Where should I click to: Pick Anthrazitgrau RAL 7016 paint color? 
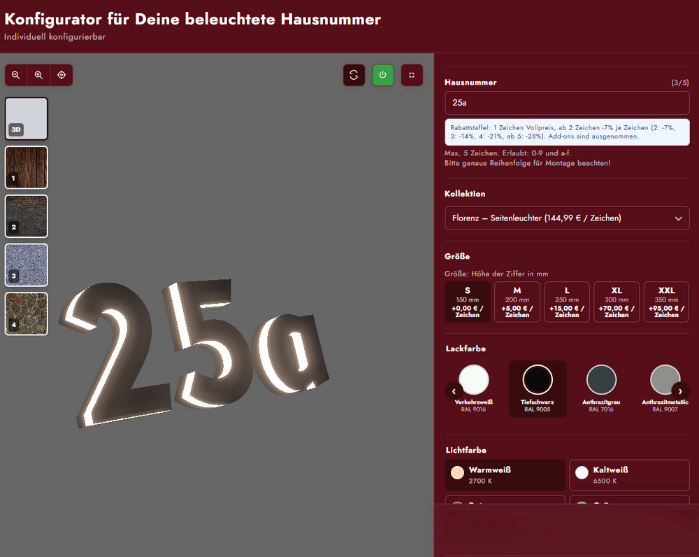[x=601, y=388]
